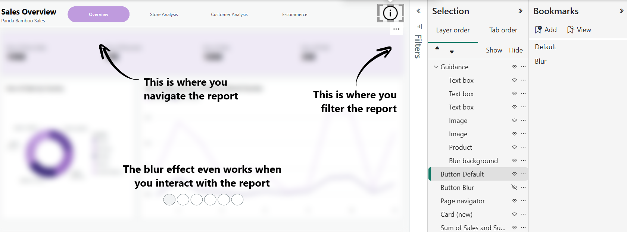Select the Page navigator layer
627x232 pixels.
[462, 201]
